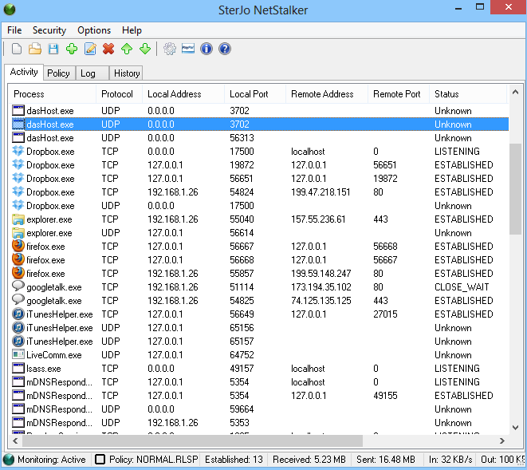Viewport: 527px width, 470px height.
Task: Click the Save disk toolbar icon
Action: 53,49
